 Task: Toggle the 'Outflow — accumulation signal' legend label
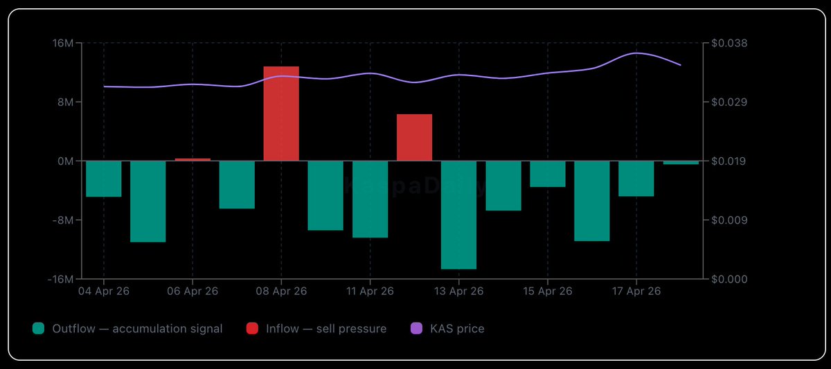click(x=137, y=329)
